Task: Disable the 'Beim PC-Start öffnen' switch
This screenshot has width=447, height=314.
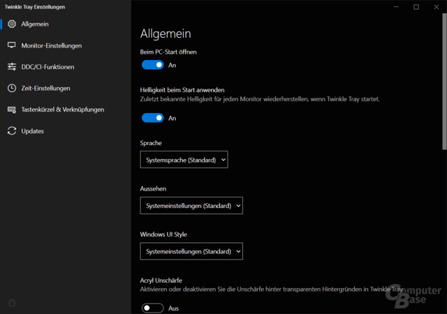Action: pos(152,65)
